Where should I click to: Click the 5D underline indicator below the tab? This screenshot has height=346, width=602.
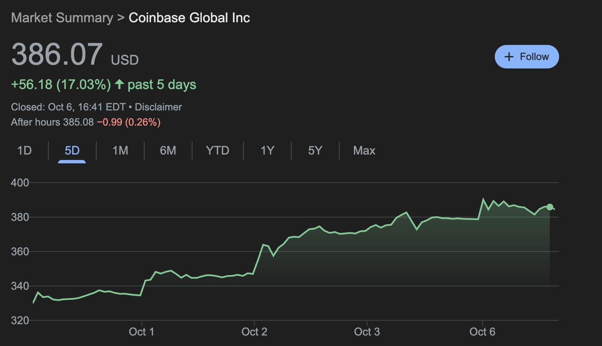(71, 161)
